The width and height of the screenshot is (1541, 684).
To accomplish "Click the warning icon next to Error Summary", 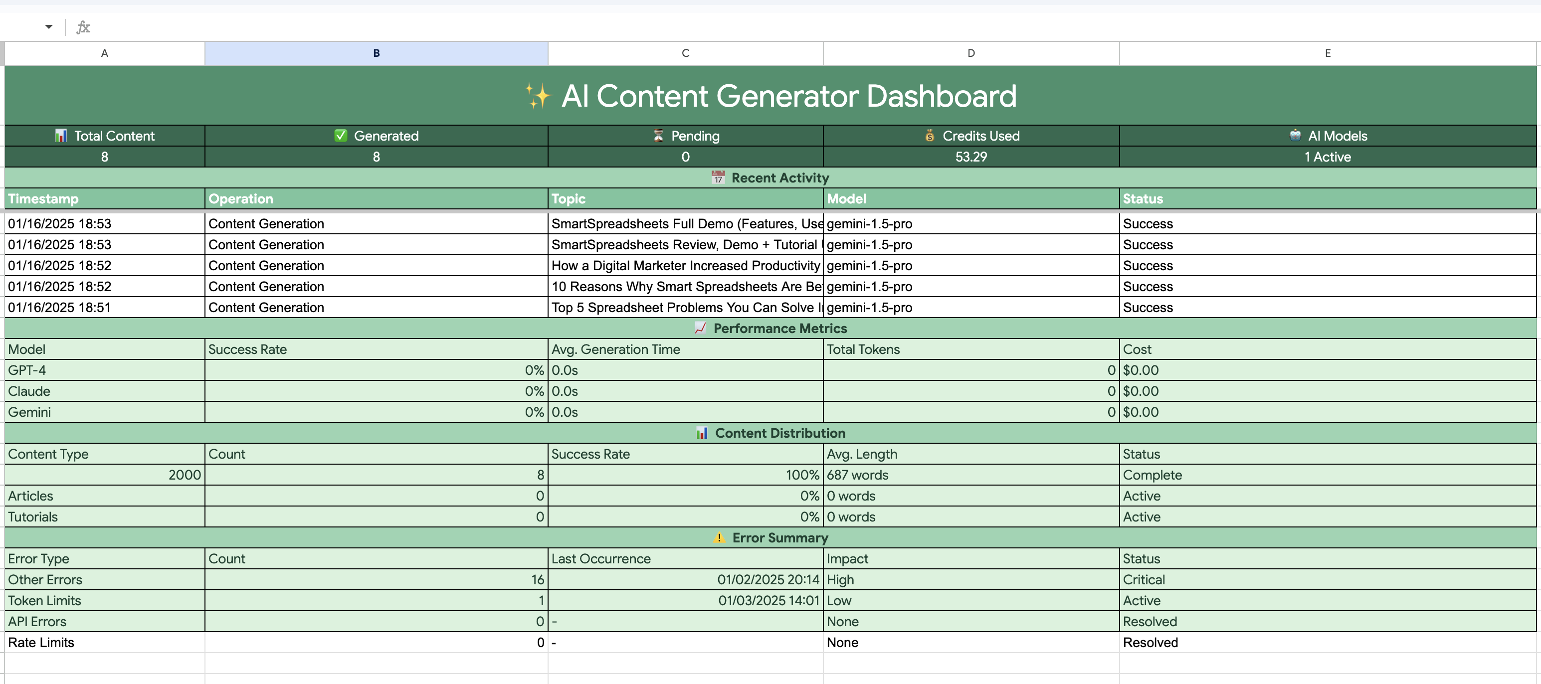I will click(720, 537).
